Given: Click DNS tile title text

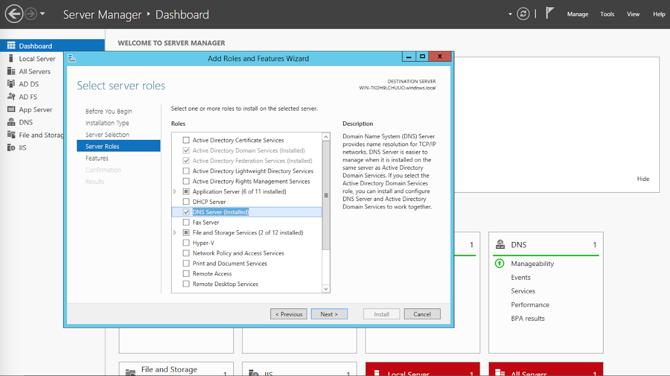Looking at the screenshot, I should tap(518, 245).
